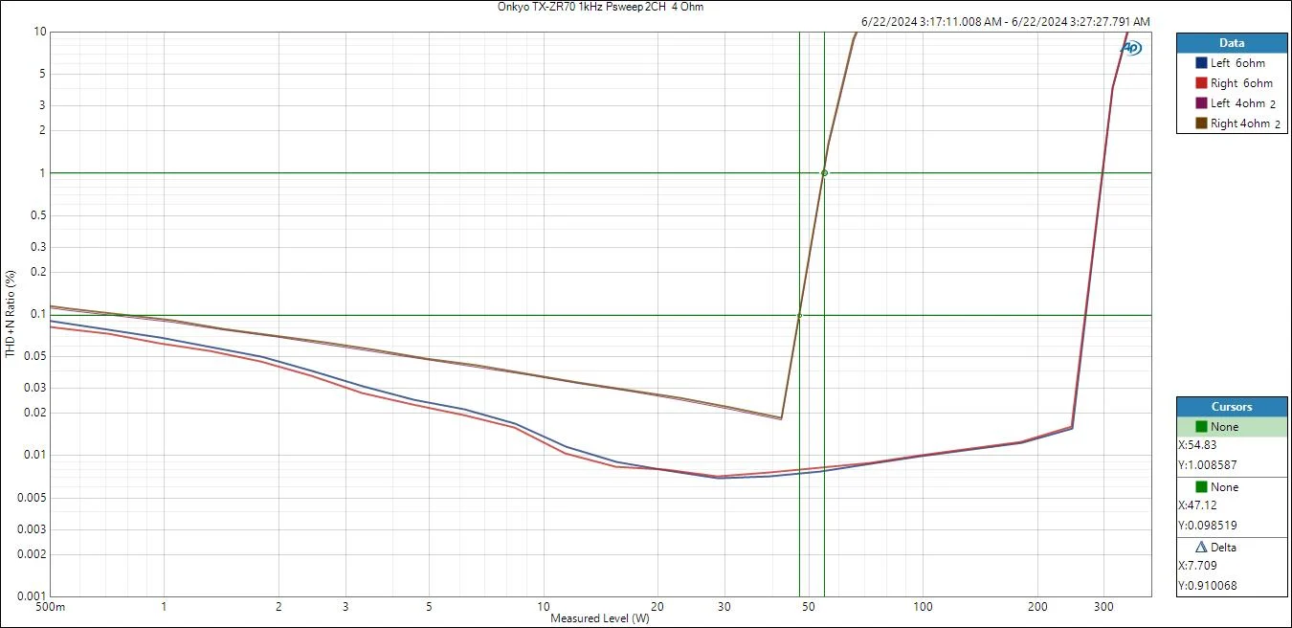Screen dimensions: 1292x628
Task: Select the Right 6ohm trace label
Action: [x=1241, y=83]
